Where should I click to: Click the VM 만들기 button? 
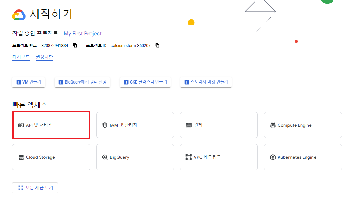point(28,82)
